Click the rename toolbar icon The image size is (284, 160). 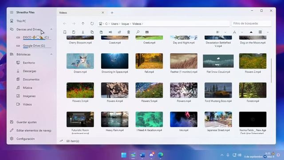[x=110, y=32]
